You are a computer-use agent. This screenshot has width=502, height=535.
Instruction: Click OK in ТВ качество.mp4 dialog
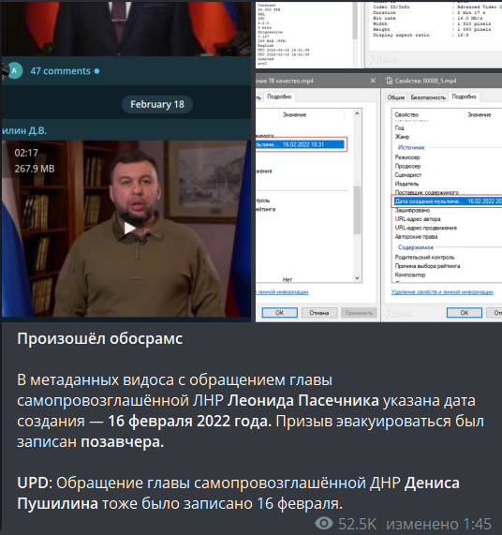tap(279, 313)
